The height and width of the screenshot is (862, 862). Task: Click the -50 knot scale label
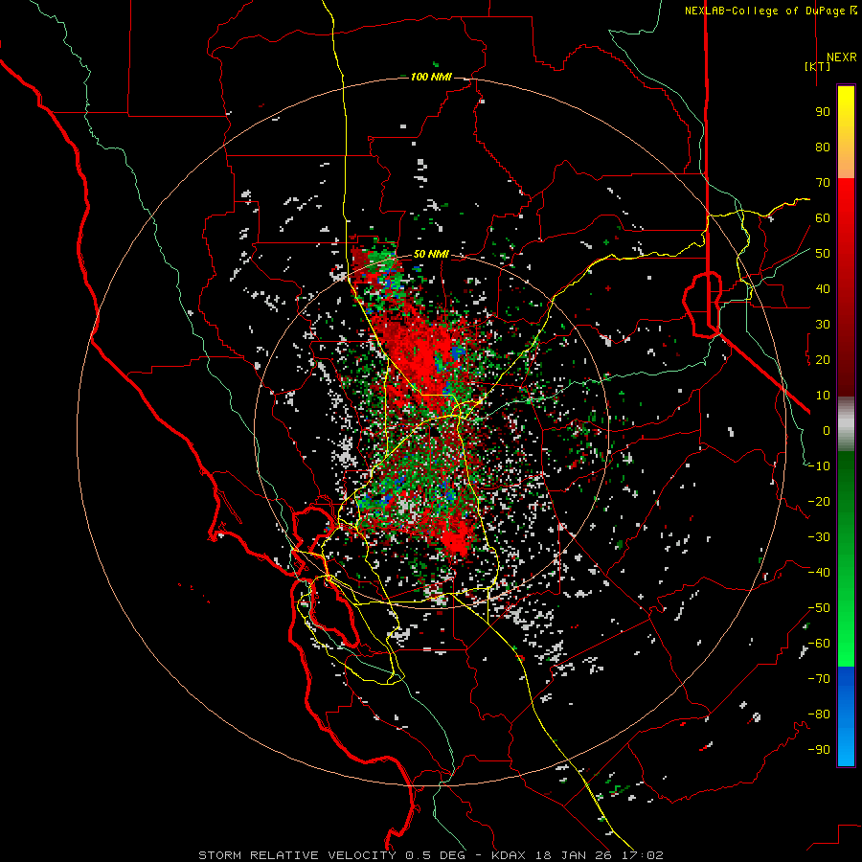click(x=819, y=608)
